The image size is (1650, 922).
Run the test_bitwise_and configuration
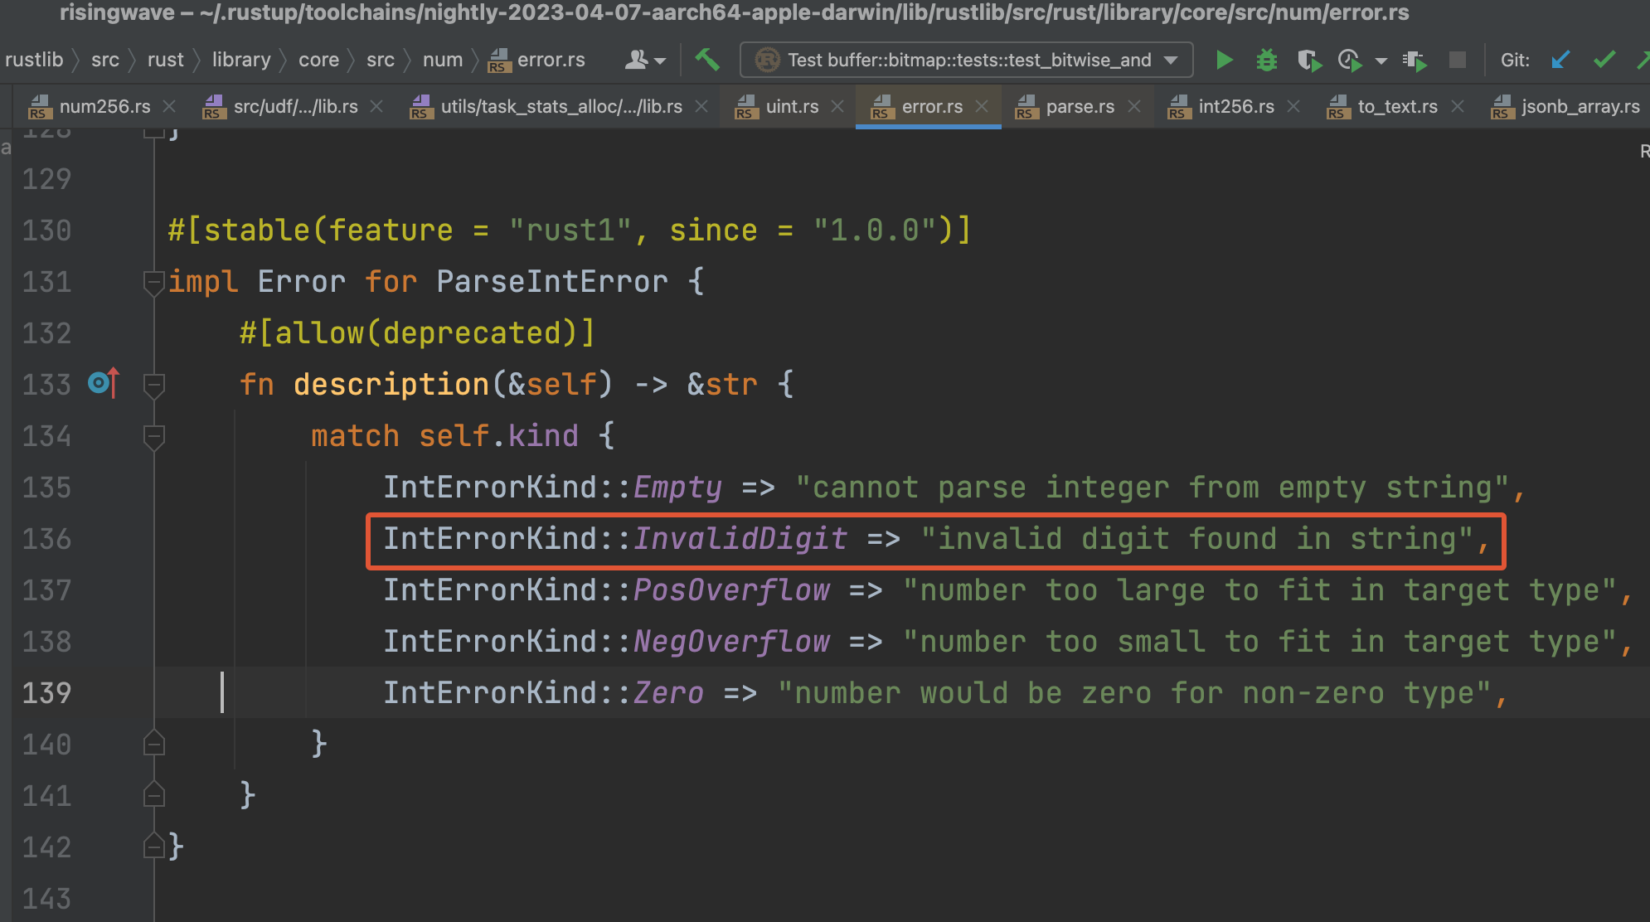1225,60
